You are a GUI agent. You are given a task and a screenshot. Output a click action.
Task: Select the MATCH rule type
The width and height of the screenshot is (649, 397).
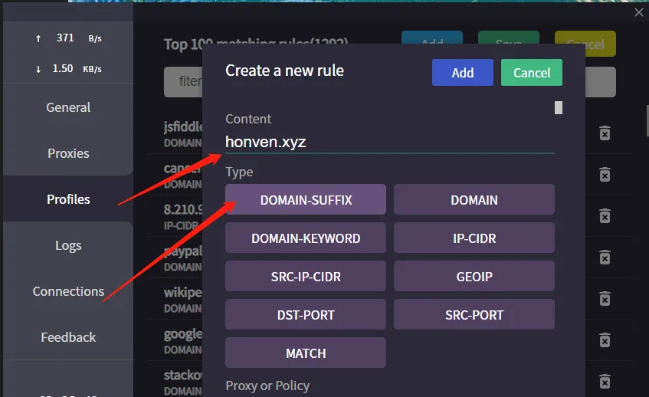306,353
